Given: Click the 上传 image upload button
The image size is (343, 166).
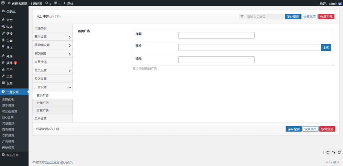Looking at the screenshot, I should 326,48.
